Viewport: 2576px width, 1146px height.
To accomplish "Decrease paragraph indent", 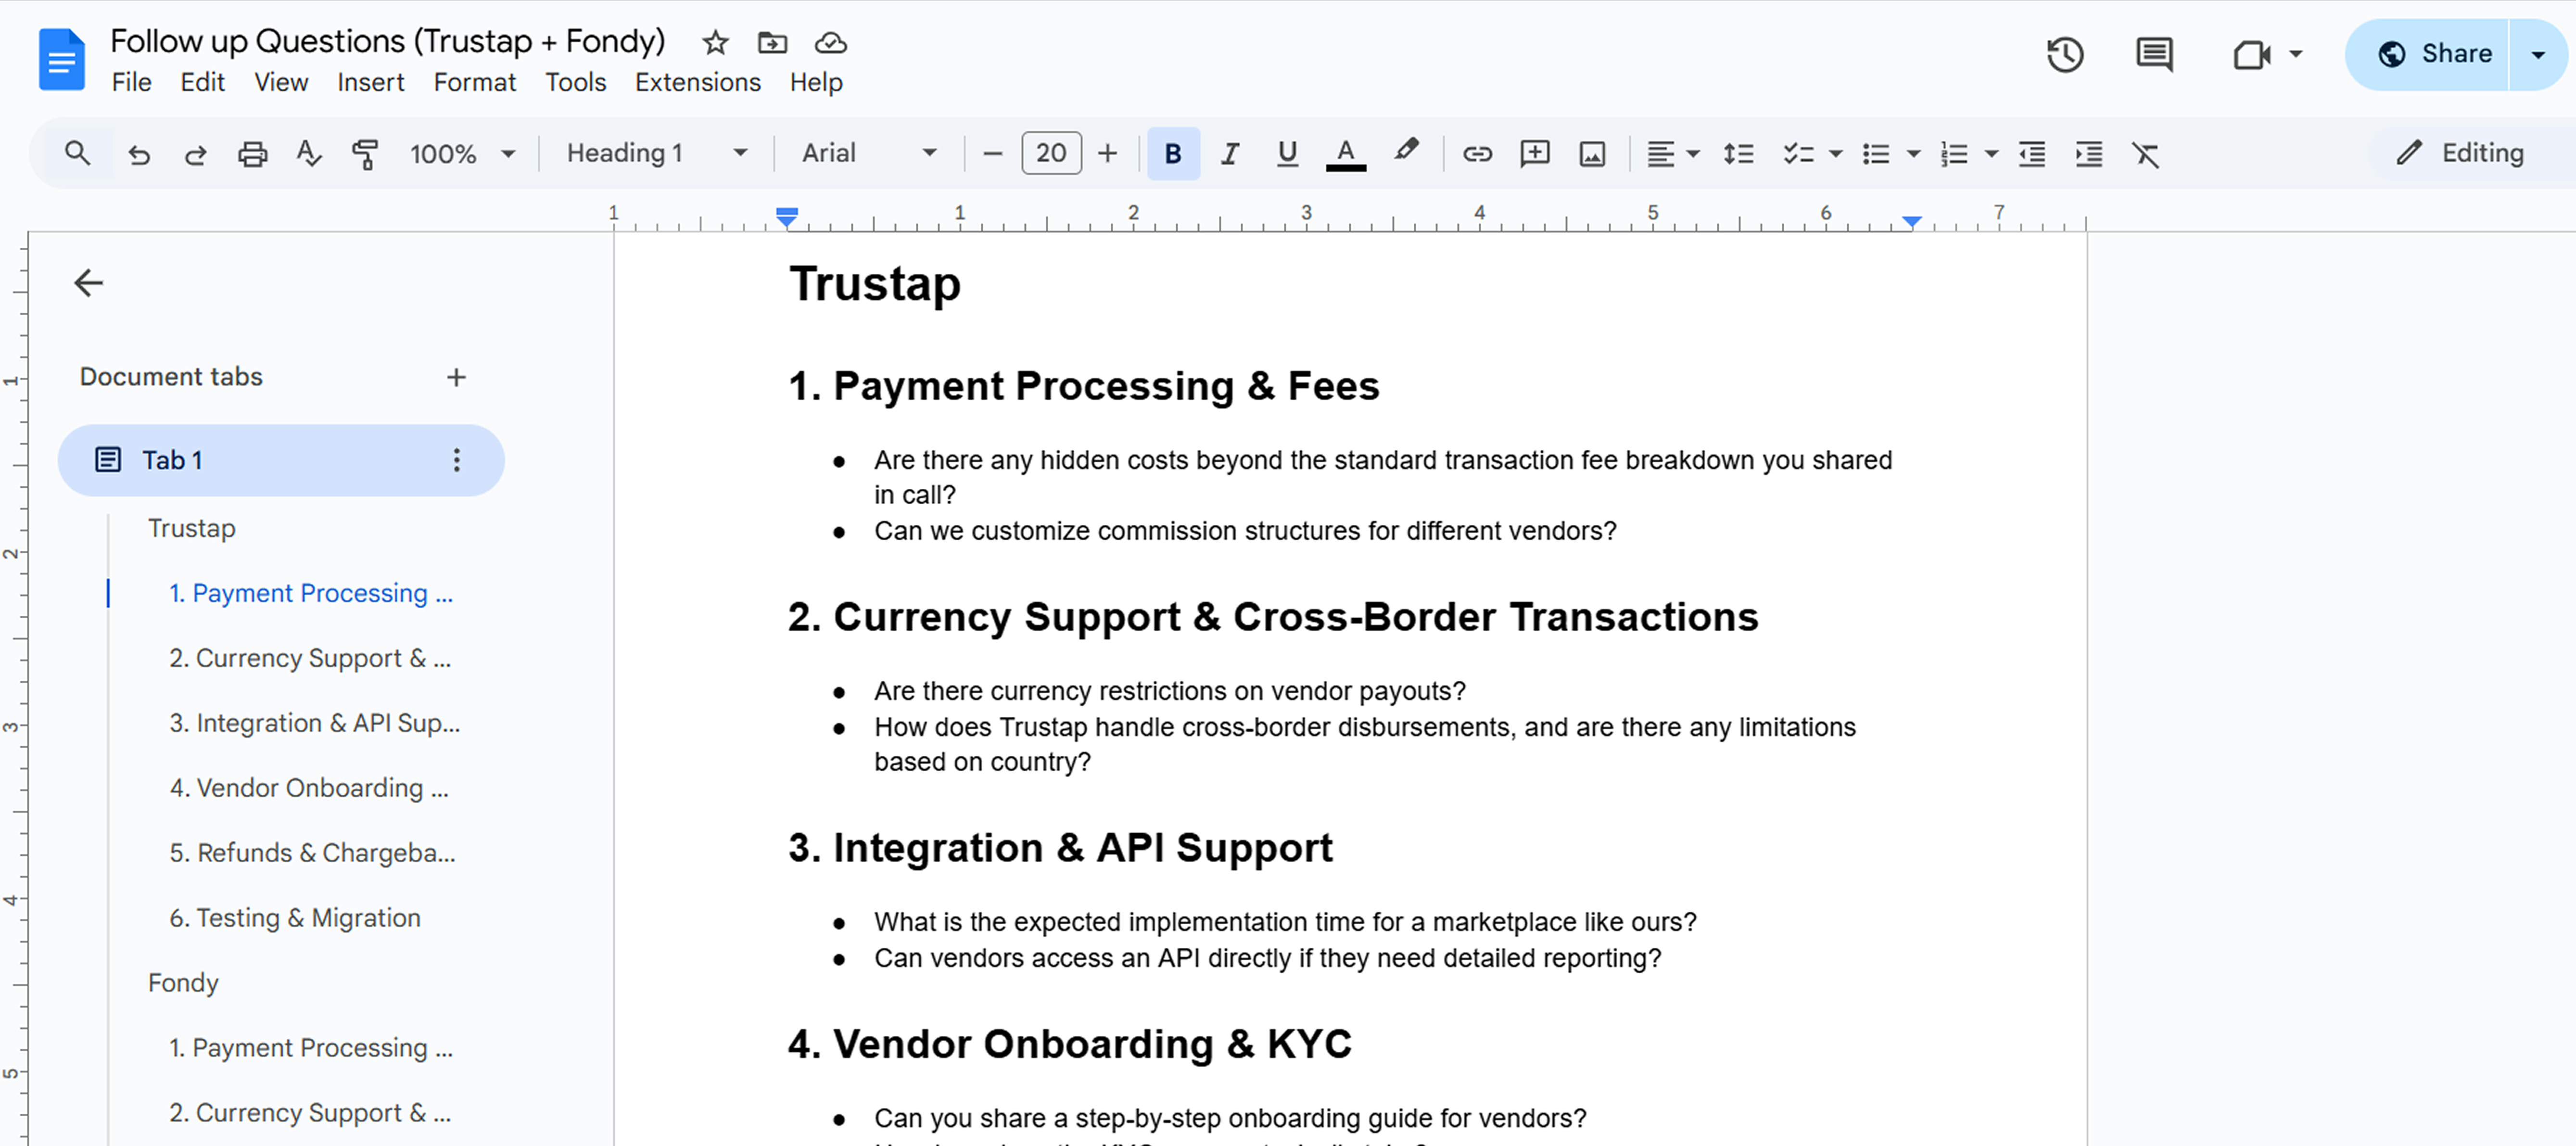I will [2032, 154].
